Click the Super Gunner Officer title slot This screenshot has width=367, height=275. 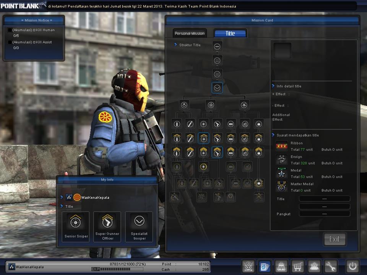[107, 227]
